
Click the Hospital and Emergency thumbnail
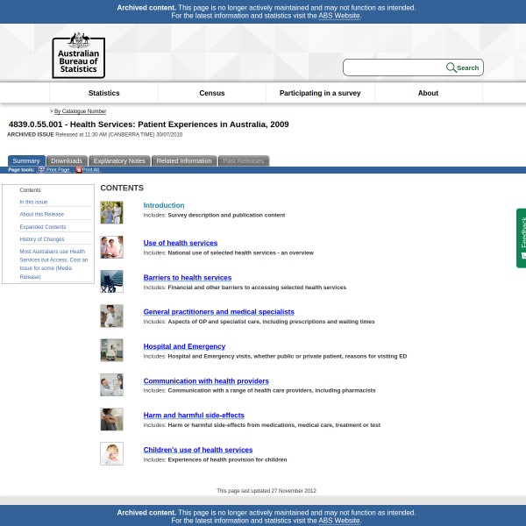(111, 350)
